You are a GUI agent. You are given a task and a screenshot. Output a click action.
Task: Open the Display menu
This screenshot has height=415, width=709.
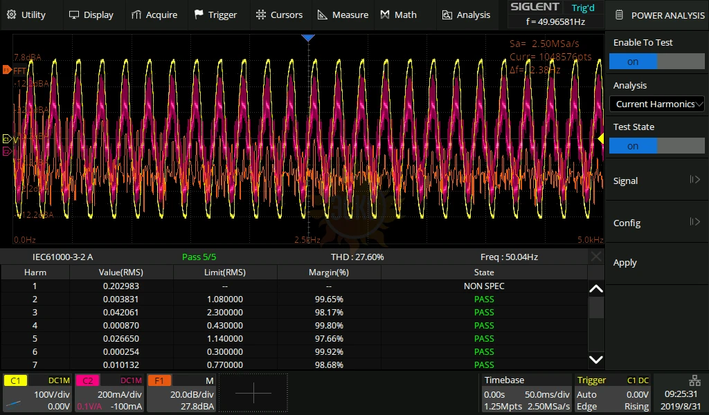[91, 15]
